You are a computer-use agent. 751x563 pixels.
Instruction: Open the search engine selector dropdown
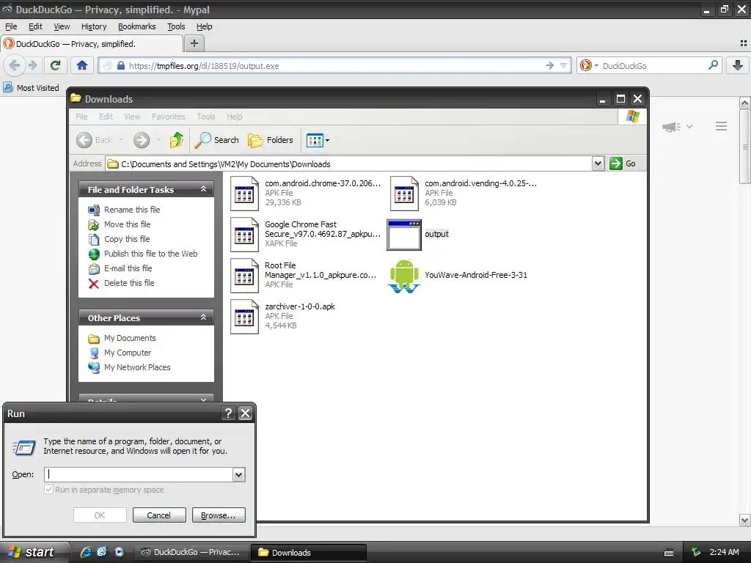click(596, 65)
